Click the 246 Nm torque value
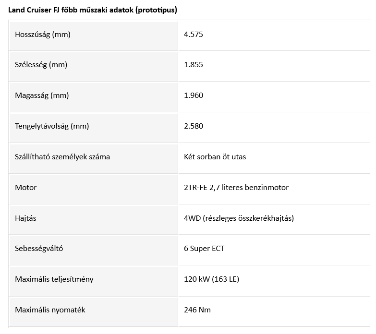The image size is (376, 334). [x=197, y=310]
